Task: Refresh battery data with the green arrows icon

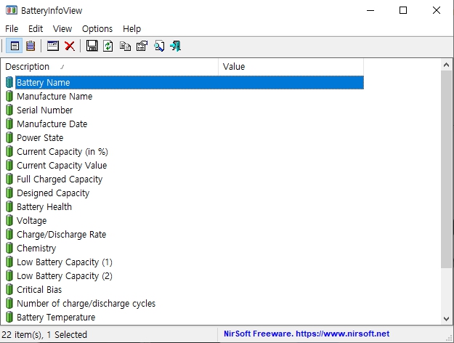Action: click(x=108, y=46)
